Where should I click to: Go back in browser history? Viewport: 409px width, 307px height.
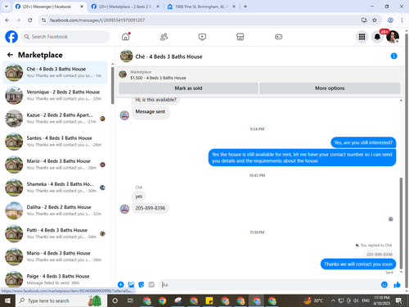pos(7,20)
